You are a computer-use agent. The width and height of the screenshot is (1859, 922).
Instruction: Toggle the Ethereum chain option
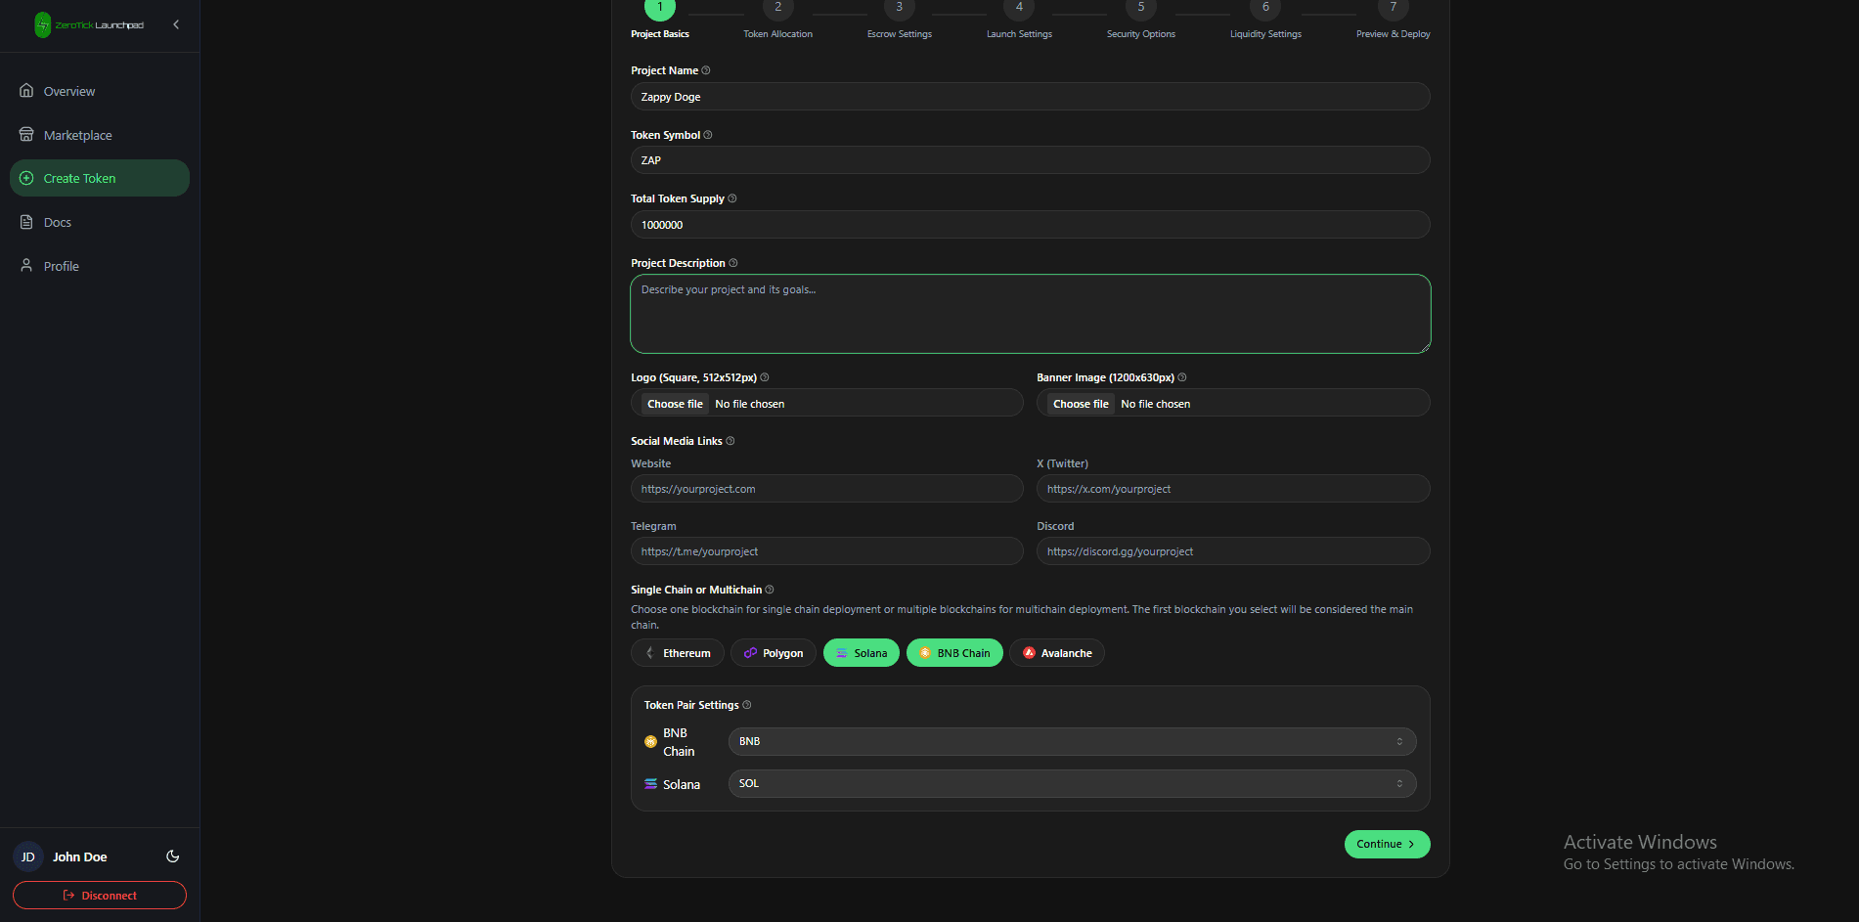[x=678, y=653]
